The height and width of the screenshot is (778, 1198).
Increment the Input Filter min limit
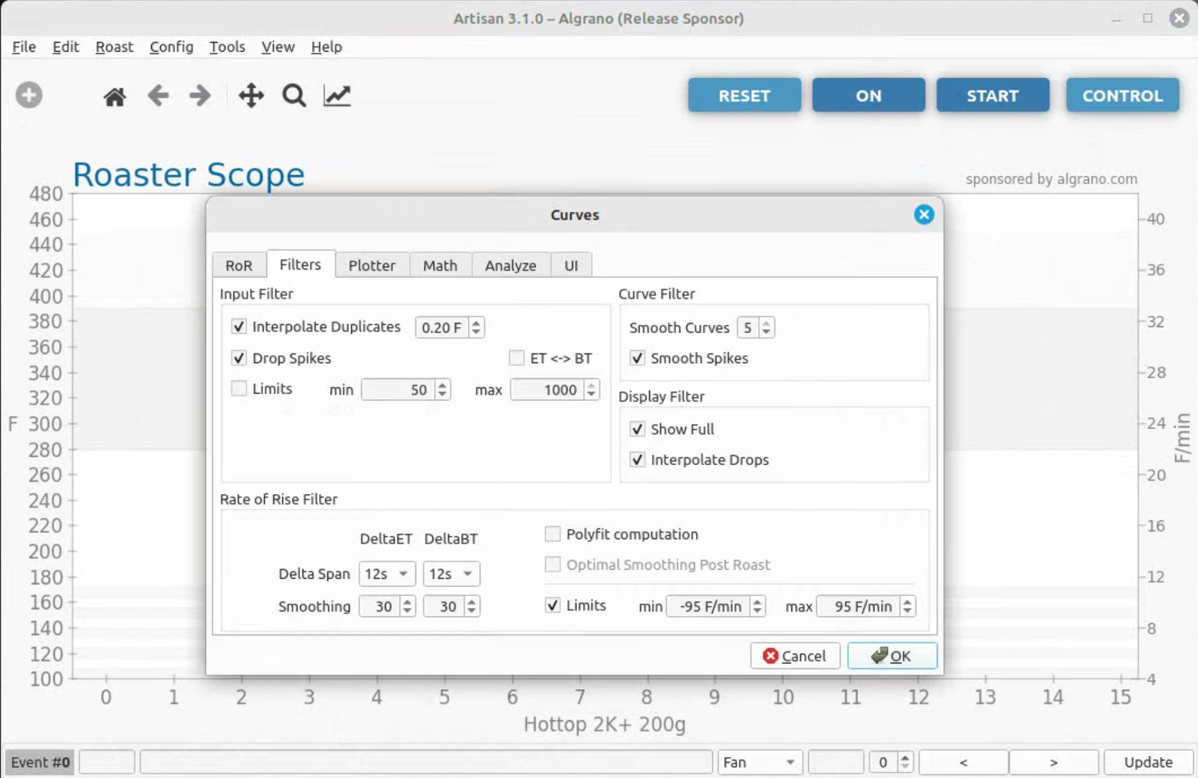443,385
